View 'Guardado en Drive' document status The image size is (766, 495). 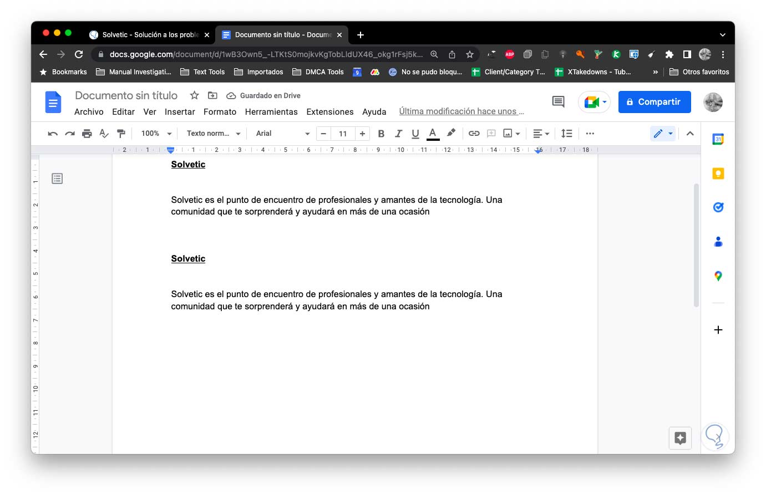[263, 95]
